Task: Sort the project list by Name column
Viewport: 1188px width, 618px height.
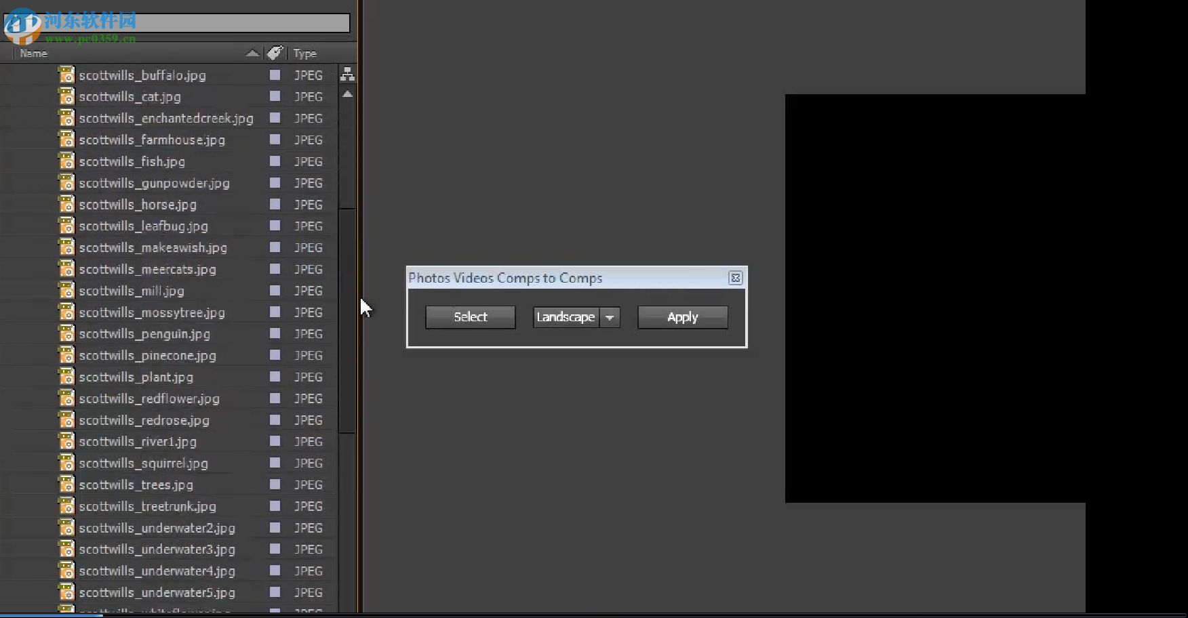Action: pos(34,54)
